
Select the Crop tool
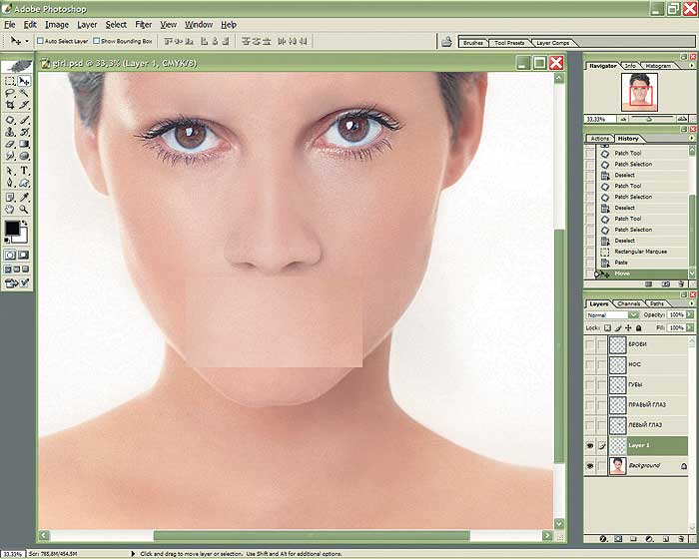coord(9,105)
